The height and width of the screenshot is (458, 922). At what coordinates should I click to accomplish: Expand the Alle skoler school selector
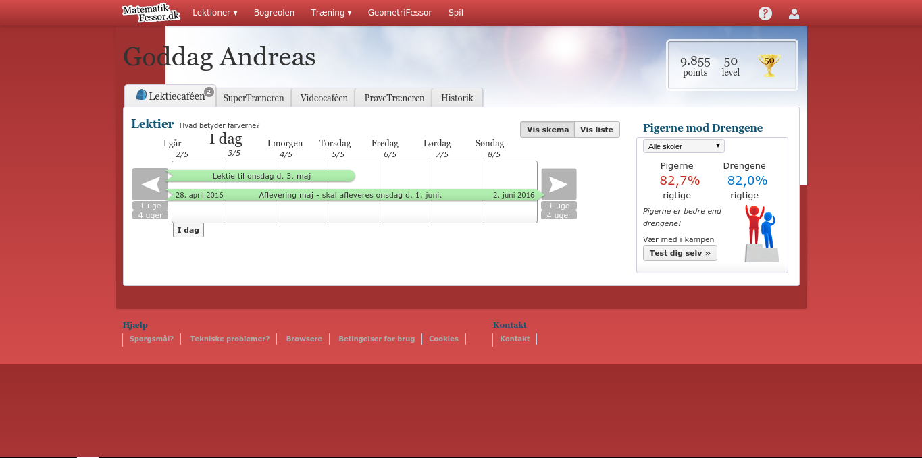(x=684, y=146)
